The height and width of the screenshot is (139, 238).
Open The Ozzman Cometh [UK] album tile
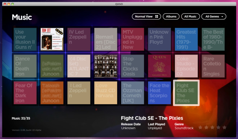pos(132,93)
